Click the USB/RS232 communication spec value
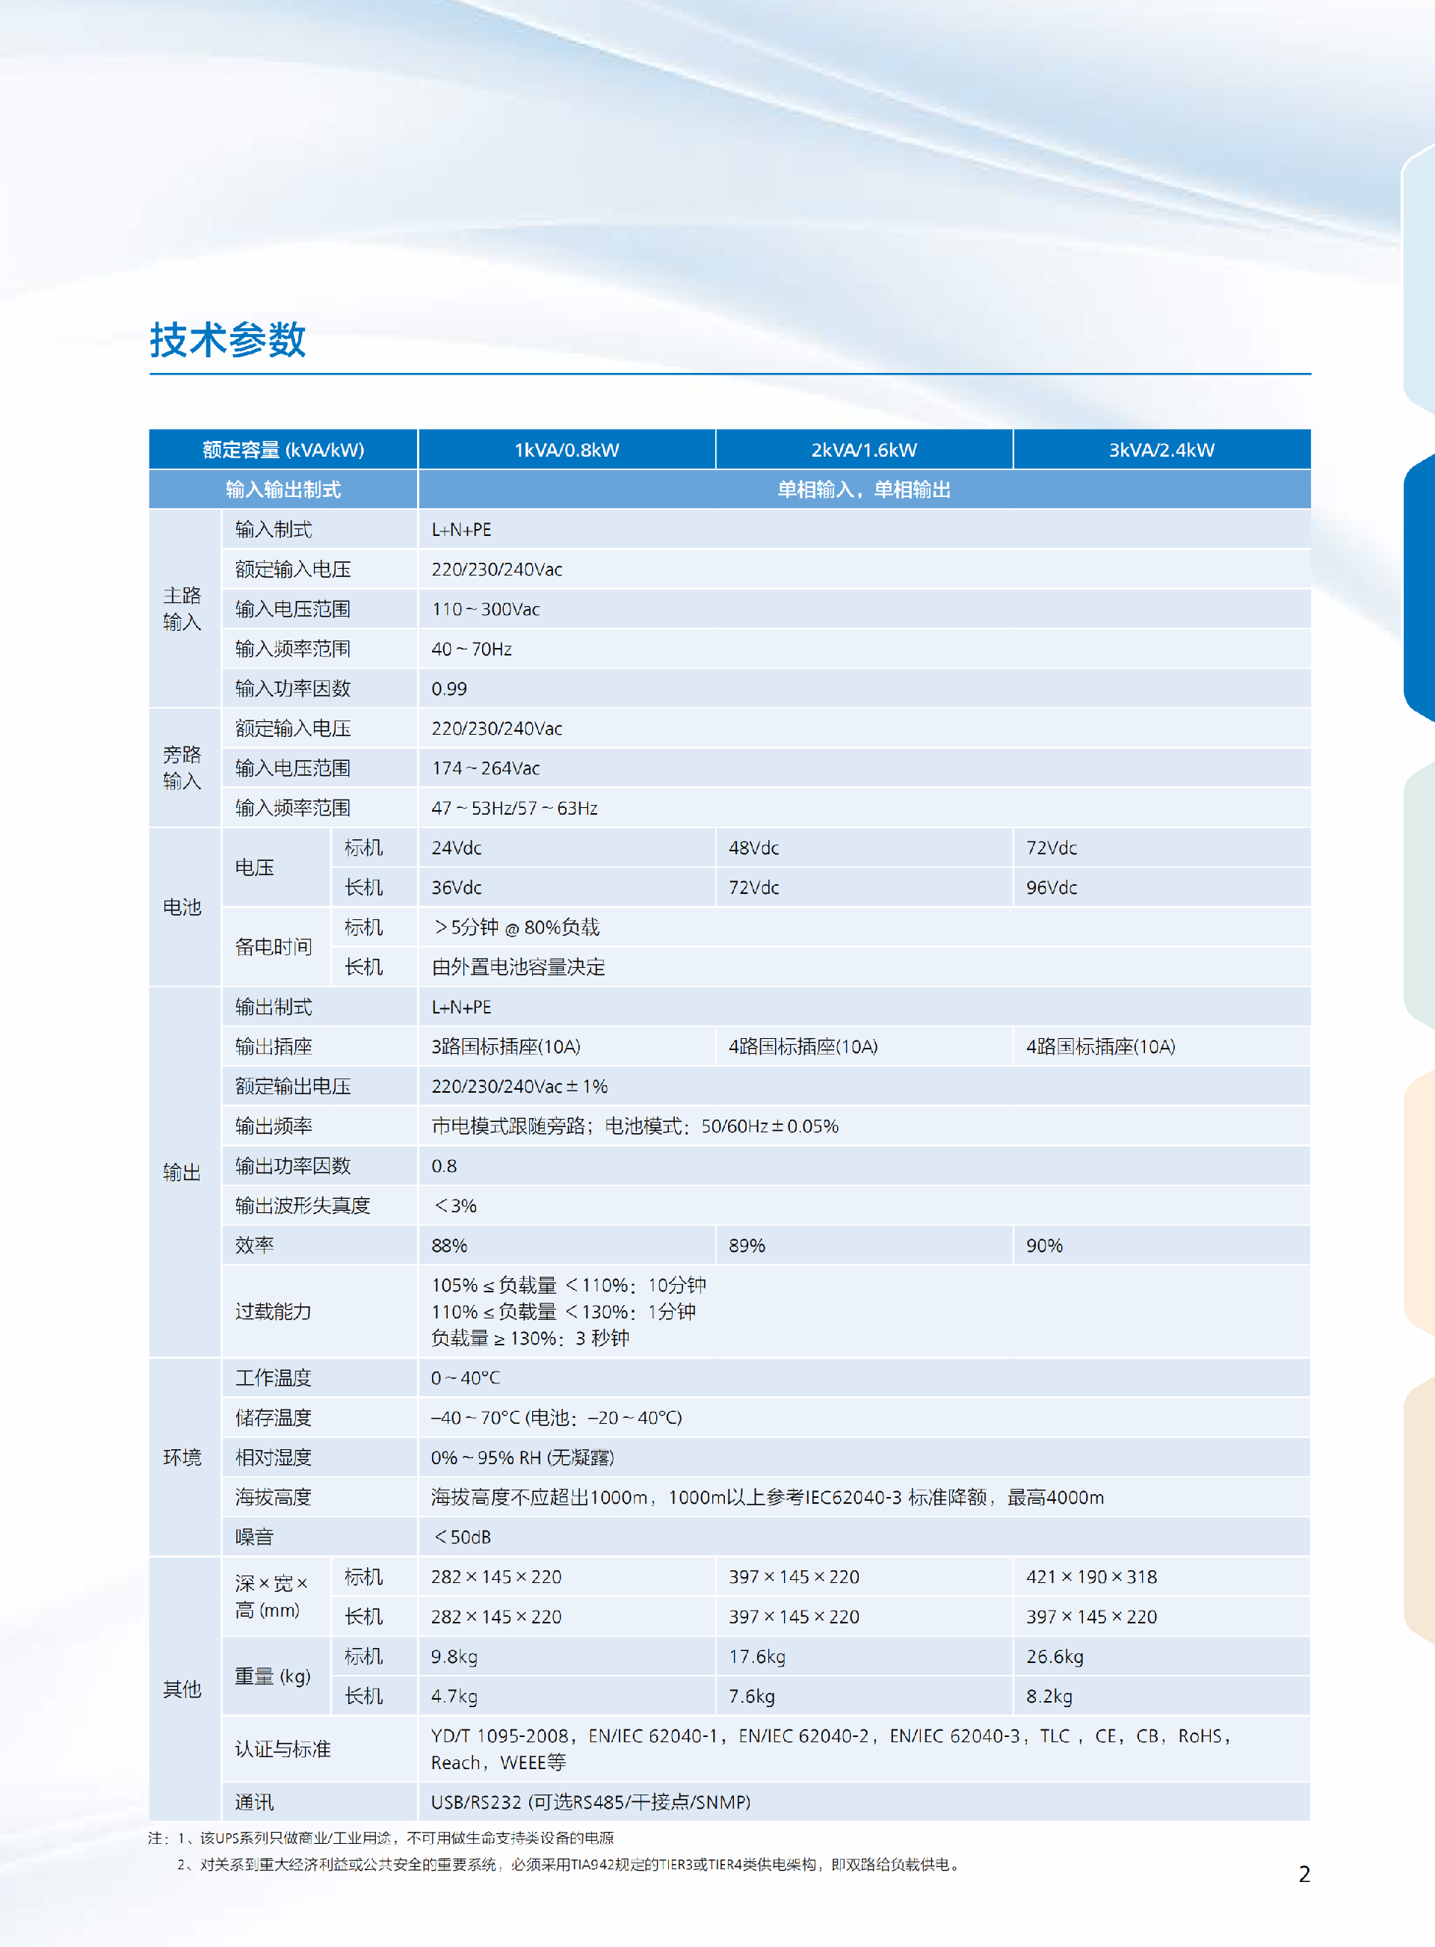 pos(590,1803)
